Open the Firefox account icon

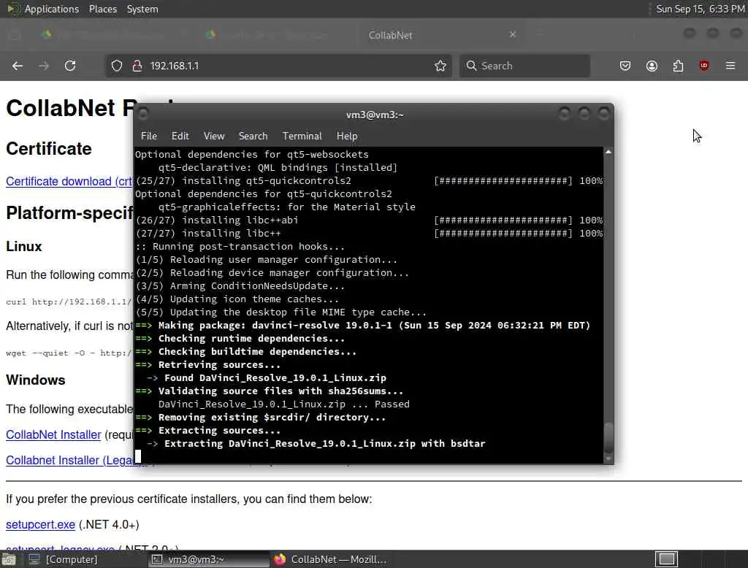coord(652,66)
